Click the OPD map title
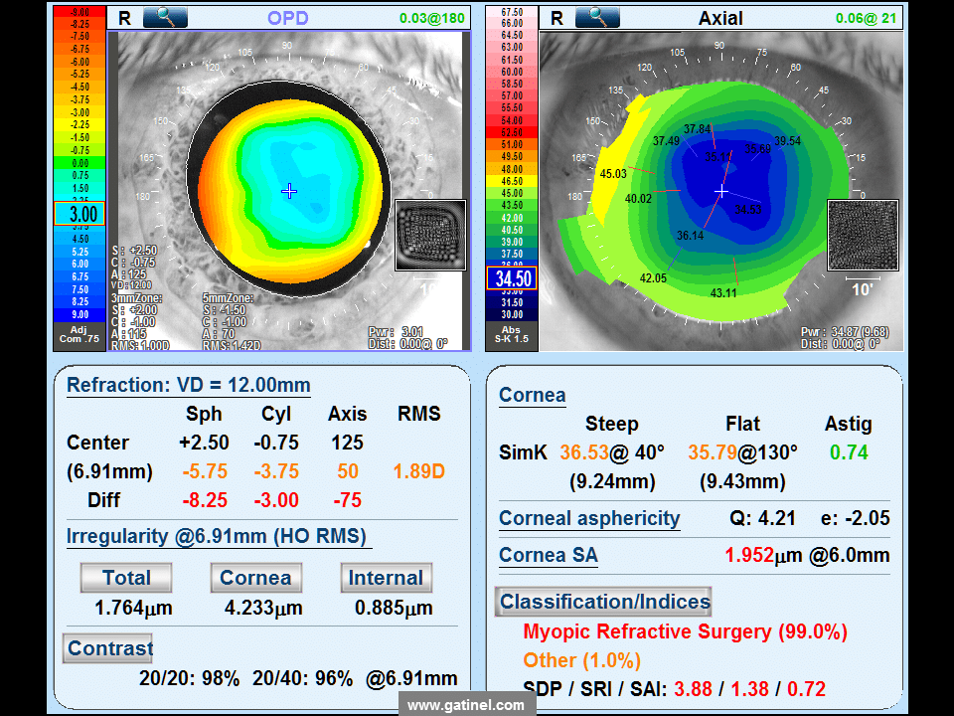 pyautogui.click(x=288, y=18)
